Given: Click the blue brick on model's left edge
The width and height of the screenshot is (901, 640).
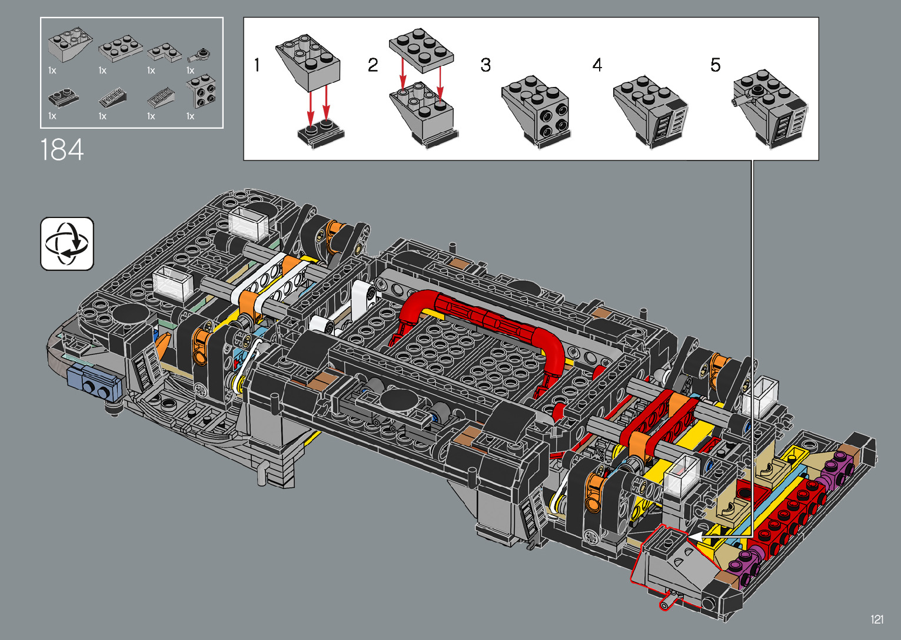Looking at the screenshot, I should click(94, 383).
